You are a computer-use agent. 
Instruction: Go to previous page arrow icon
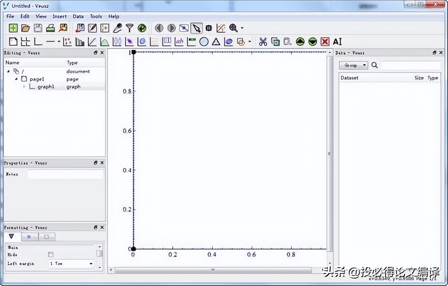(x=159, y=28)
